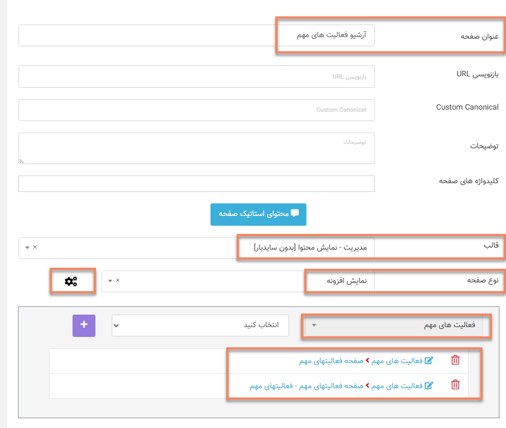Click trash icon on second فعالیت های مهم row

coord(456,385)
